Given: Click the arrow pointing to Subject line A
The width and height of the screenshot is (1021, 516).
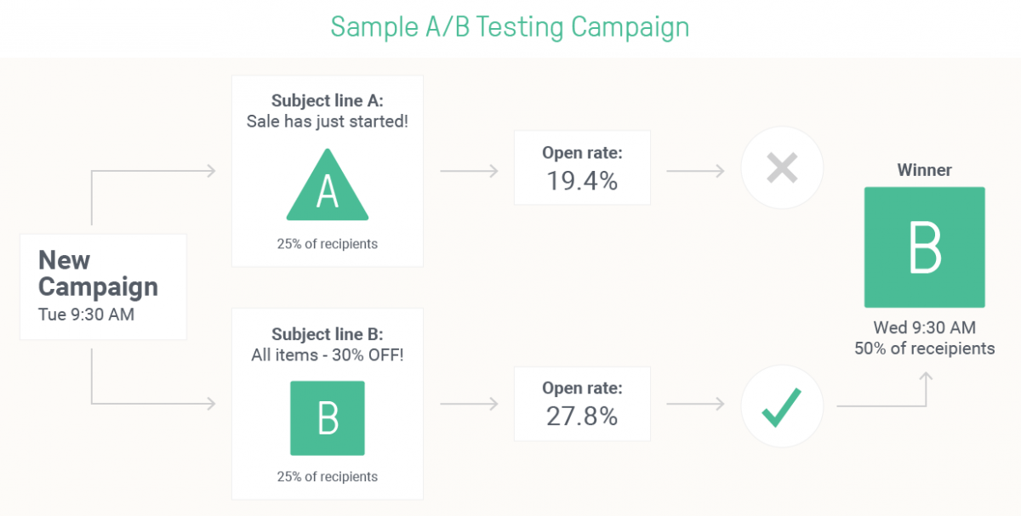Looking at the screenshot, I should 153,172.
